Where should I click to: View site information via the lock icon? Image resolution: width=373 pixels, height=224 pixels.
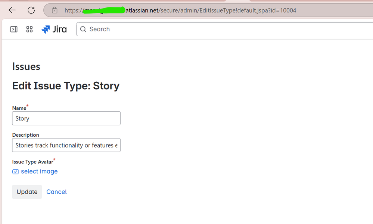point(55,10)
